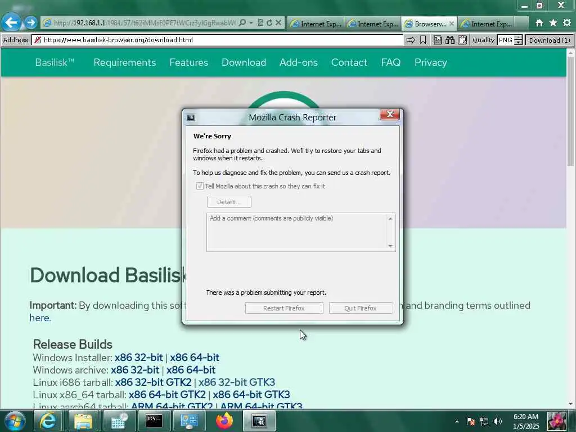Open Privacy in the Basilisk nav bar

(430, 62)
